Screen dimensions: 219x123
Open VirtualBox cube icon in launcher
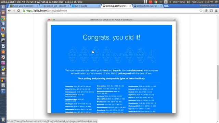(3, 24)
